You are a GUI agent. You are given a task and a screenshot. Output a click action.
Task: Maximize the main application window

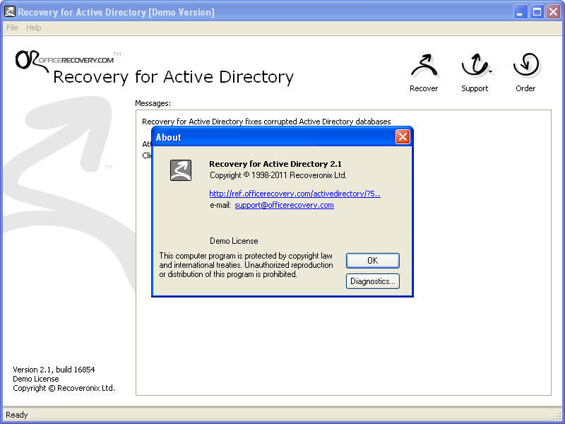click(537, 12)
